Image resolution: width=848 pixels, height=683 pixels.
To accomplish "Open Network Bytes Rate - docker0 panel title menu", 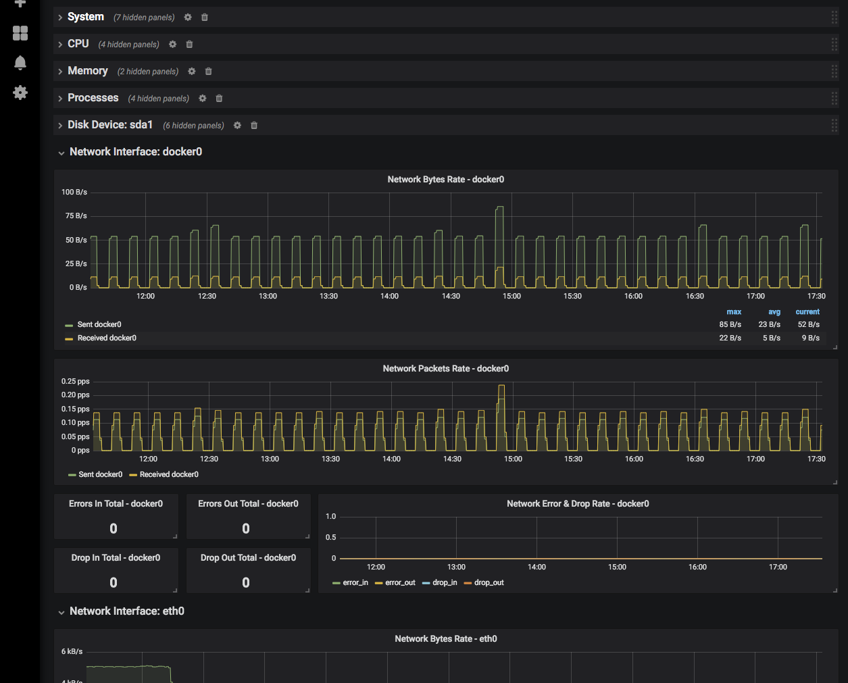I will (x=445, y=180).
